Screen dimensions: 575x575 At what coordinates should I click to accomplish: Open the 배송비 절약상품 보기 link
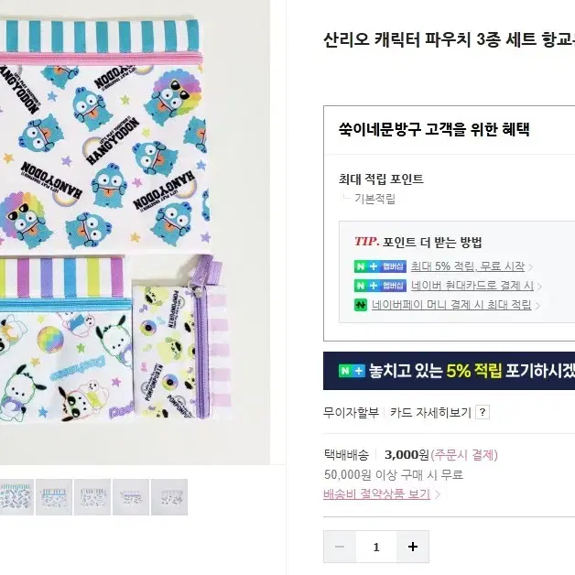click(x=376, y=494)
